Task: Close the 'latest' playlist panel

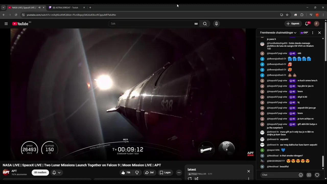Action: (x=249, y=171)
